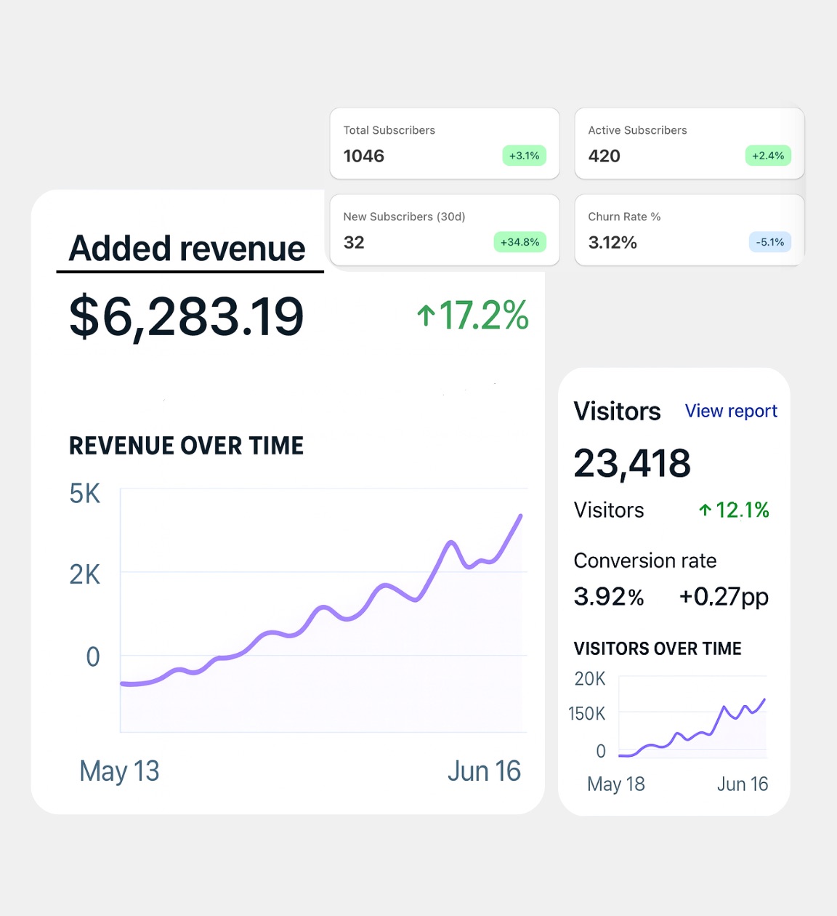837x916 pixels.
Task: Click the Total Subscribers card
Action: tap(444, 143)
